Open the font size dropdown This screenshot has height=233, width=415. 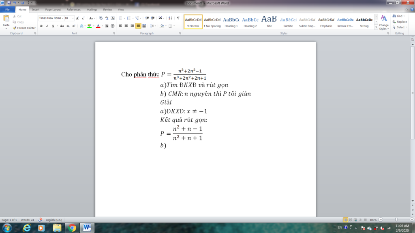(x=73, y=18)
